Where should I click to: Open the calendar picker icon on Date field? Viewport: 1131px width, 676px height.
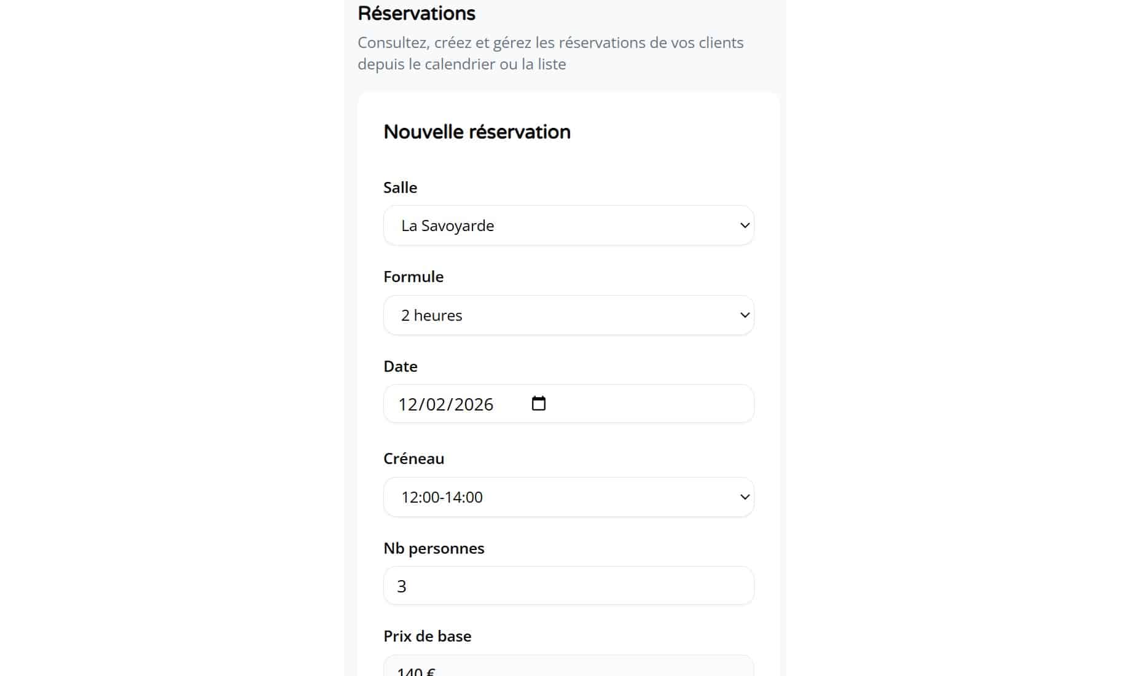click(538, 403)
